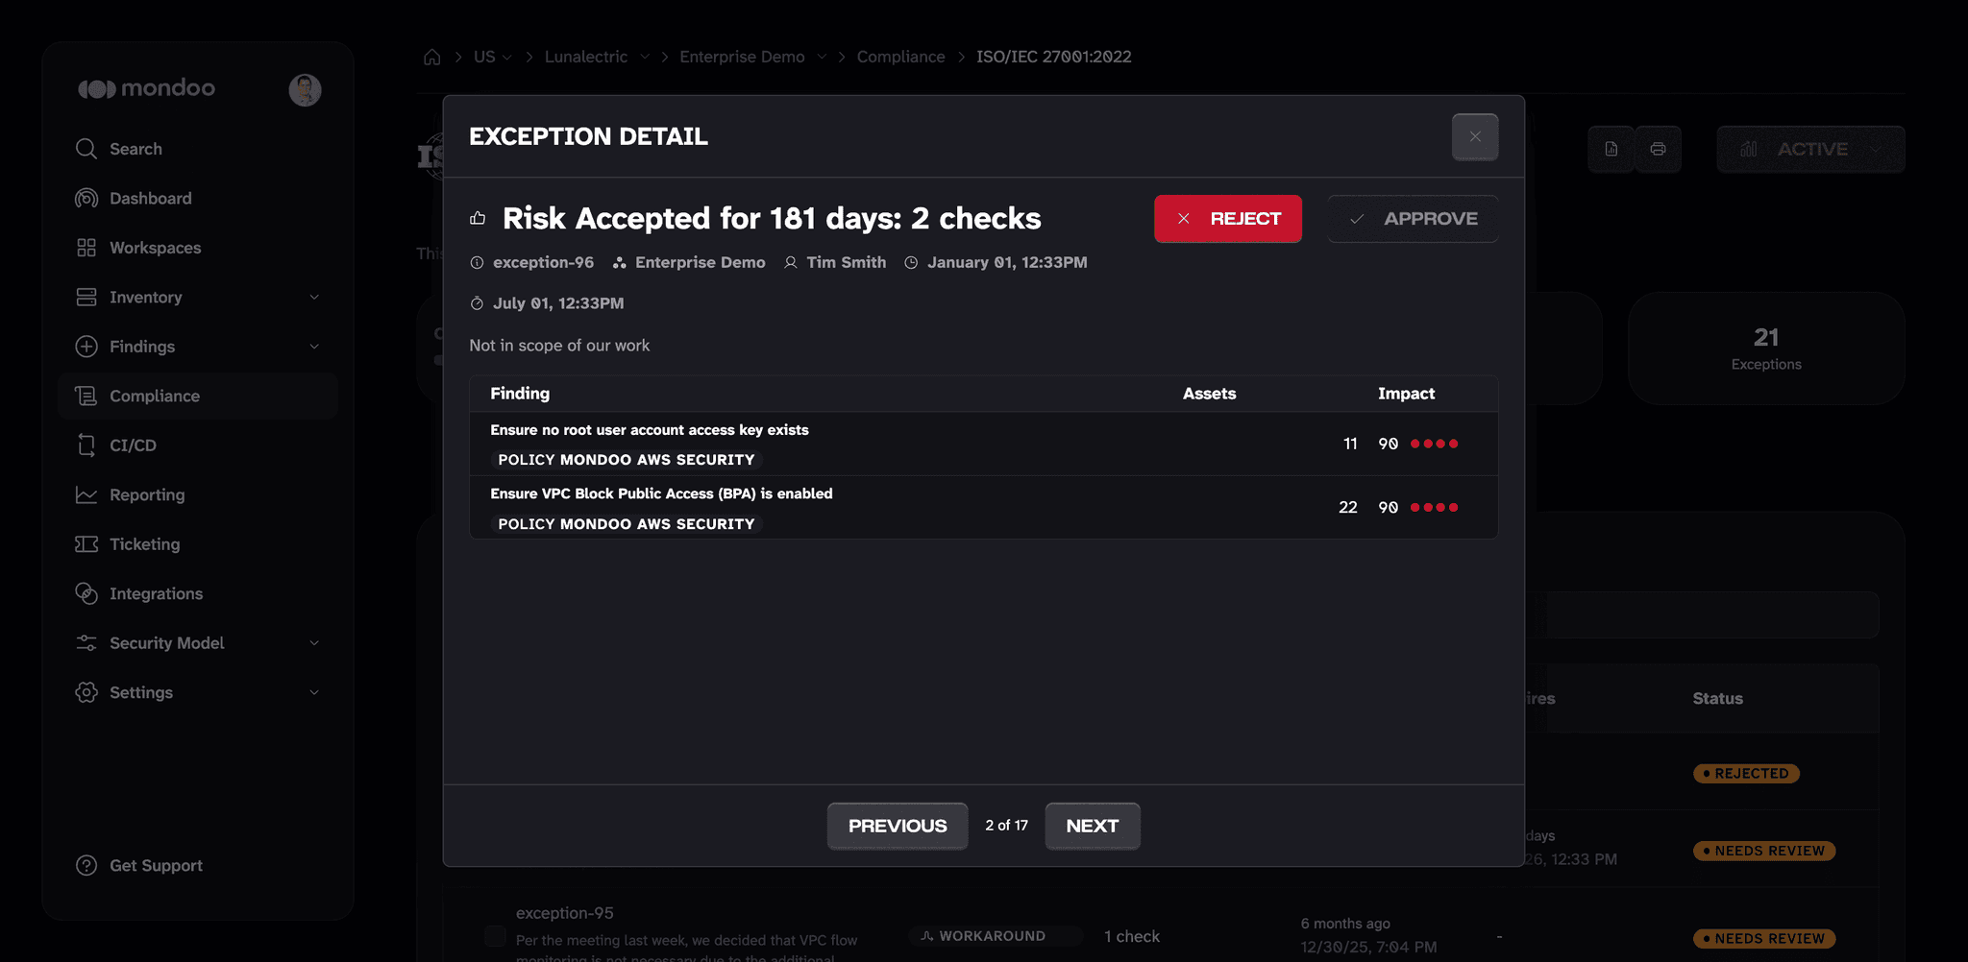Click the Finding column header

pyautogui.click(x=520, y=394)
